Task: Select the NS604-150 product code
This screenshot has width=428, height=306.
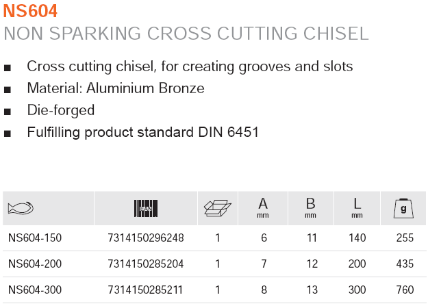Action: pos(35,238)
